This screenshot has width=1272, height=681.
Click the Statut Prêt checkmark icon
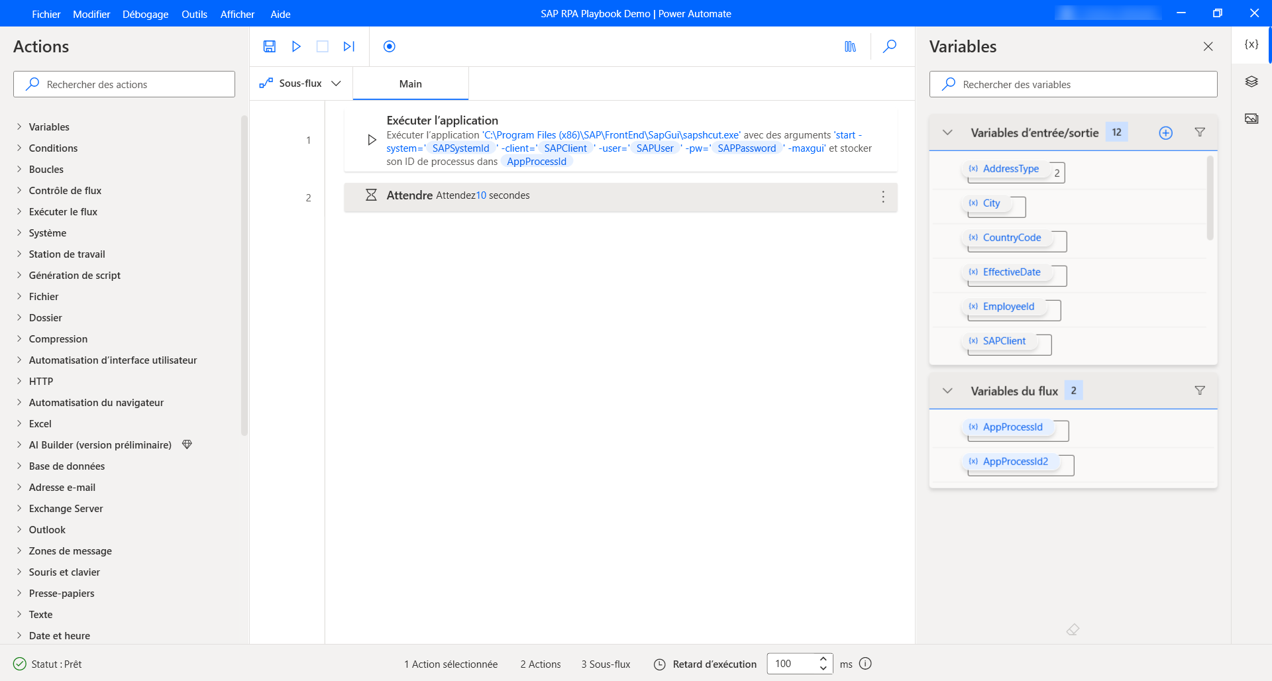[x=20, y=664]
